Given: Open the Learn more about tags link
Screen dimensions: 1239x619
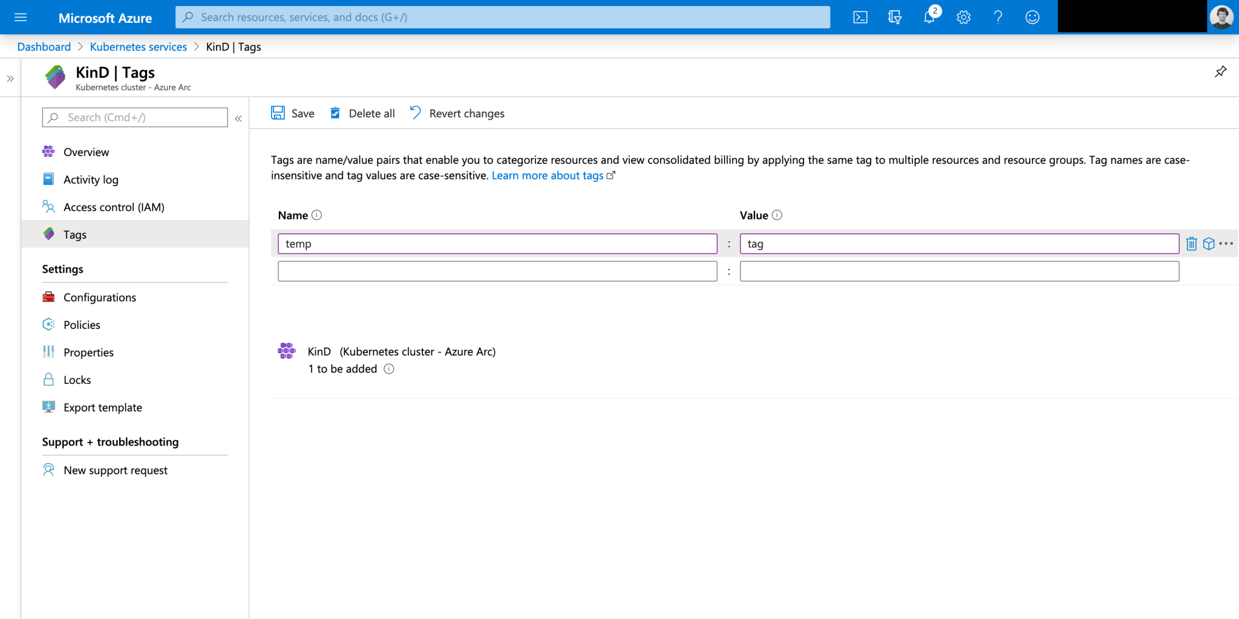Looking at the screenshot, I should (x=548, y=175).
